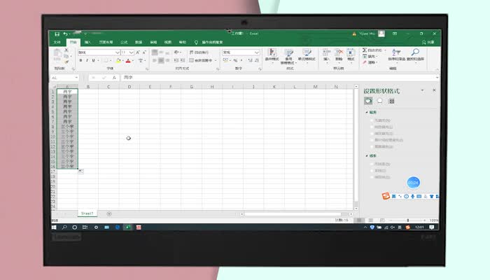The image size is (490, 280).
Task: Click the Auto Fill Options icon below selection
Action: pyautogui.click(x=81, y=171)
